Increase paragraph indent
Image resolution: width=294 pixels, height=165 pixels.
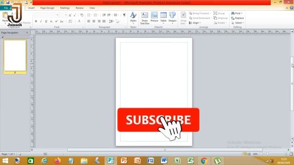coord(109,15)
